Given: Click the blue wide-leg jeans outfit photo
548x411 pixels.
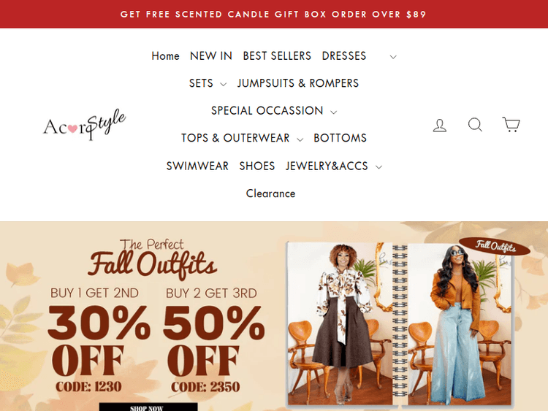Looking at the screenshot, I should click(x=460, y=323).
